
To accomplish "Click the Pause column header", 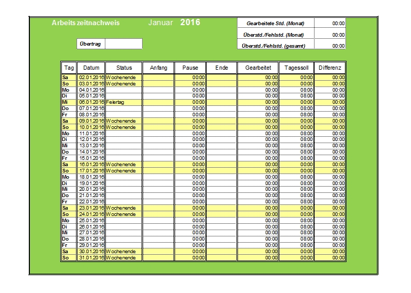I will (190, 68).
